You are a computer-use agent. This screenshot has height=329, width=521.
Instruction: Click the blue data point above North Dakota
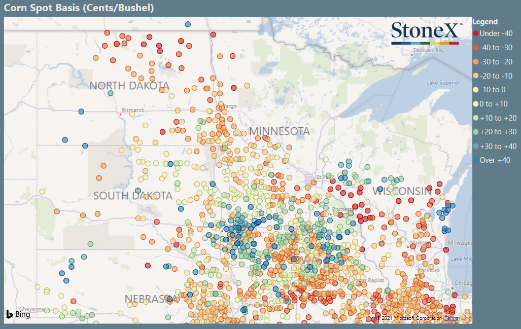[x=188, y=24]
